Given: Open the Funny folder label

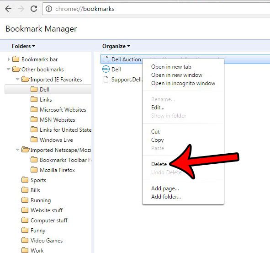Looking at the screenshot, I should (38, 231).
